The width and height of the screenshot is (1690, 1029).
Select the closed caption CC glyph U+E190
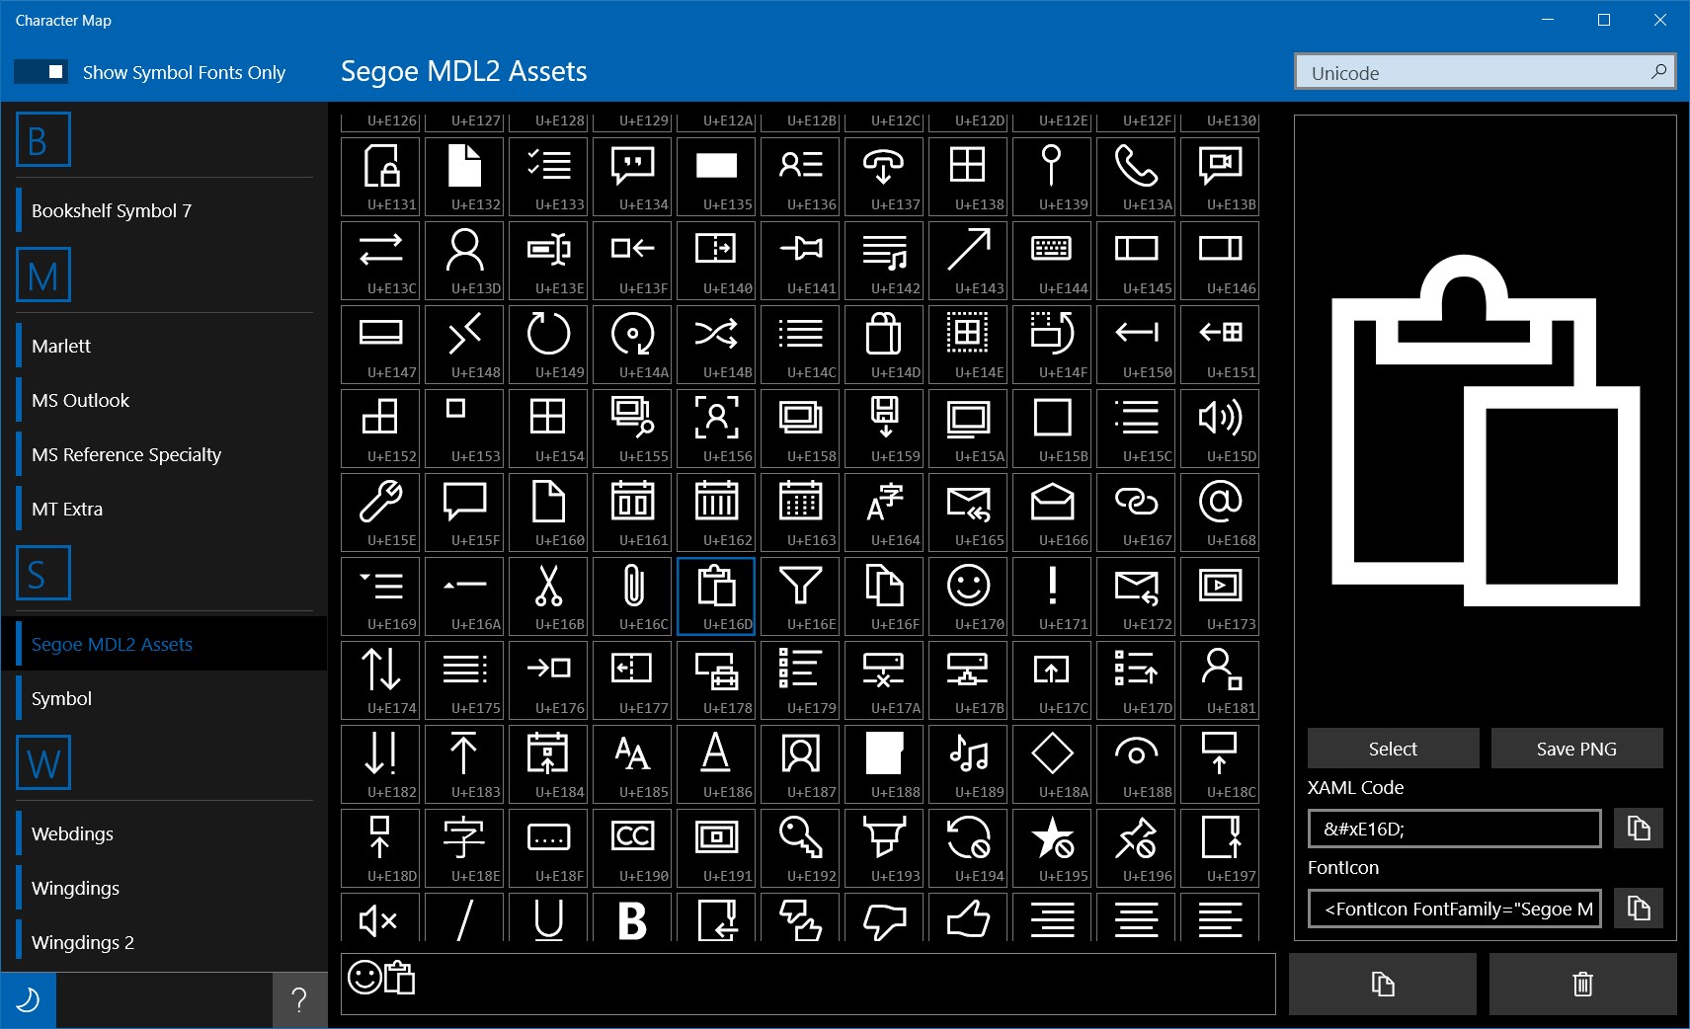coord(632,847)
